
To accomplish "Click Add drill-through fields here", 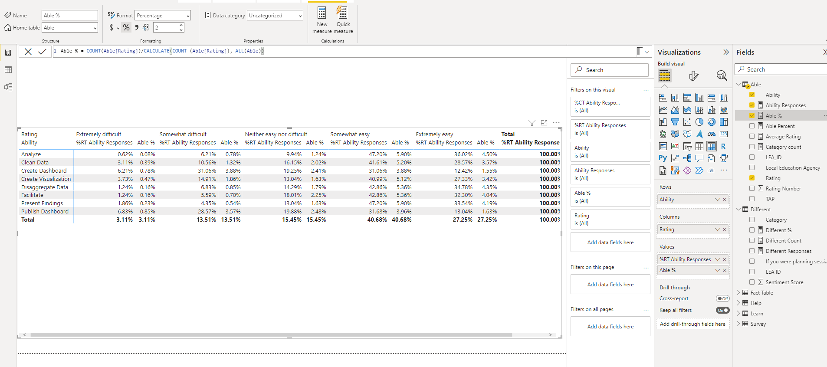I will (692, 324).
